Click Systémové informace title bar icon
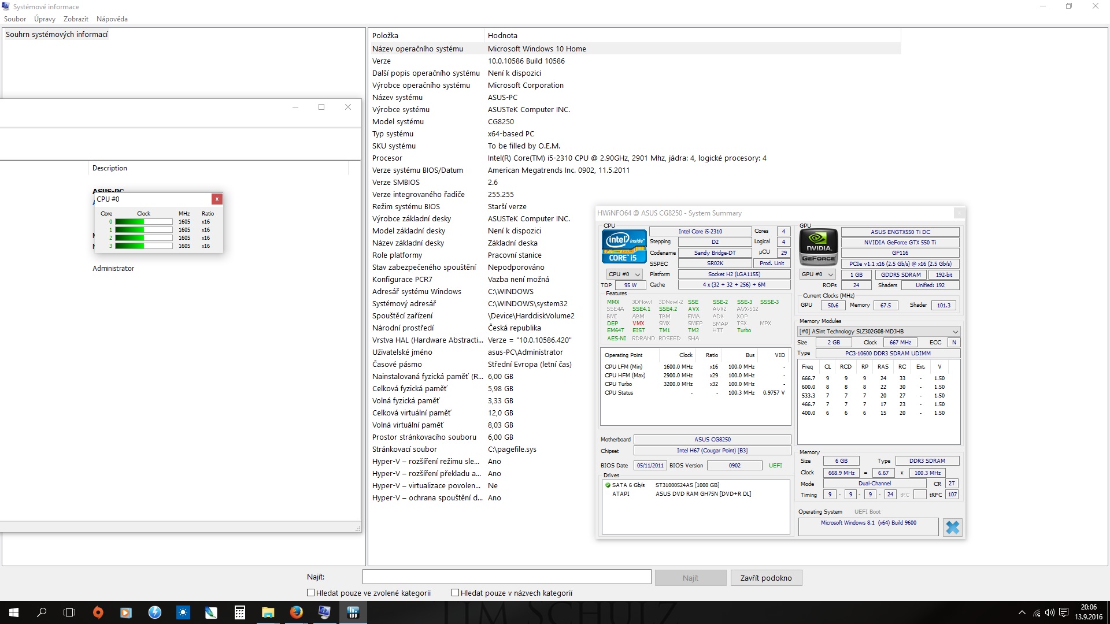The image size is (1110, 624). tap(6, 6)
